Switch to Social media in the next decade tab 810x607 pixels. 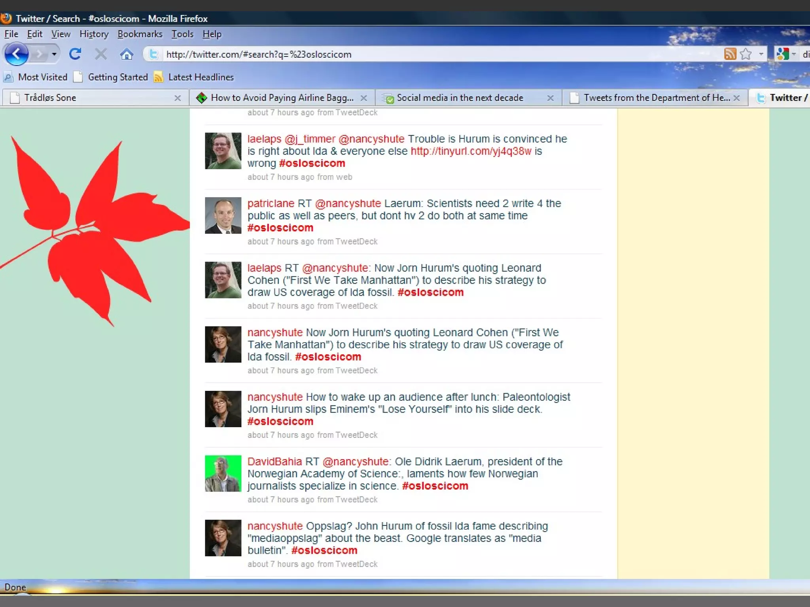(x=460, y=98)
